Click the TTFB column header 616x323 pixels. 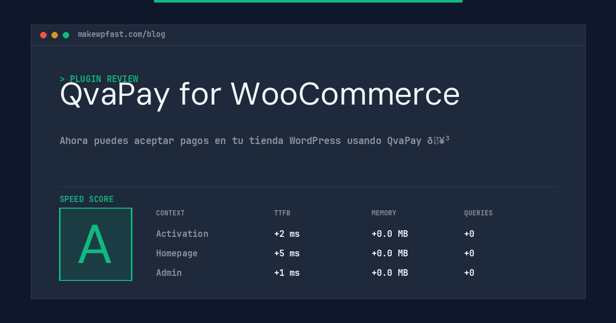[282, 213]
